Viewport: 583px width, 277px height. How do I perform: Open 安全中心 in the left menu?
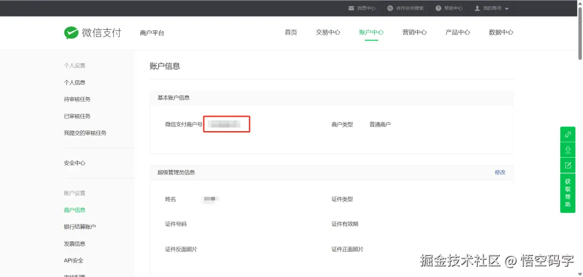click(x=74, y=163)
